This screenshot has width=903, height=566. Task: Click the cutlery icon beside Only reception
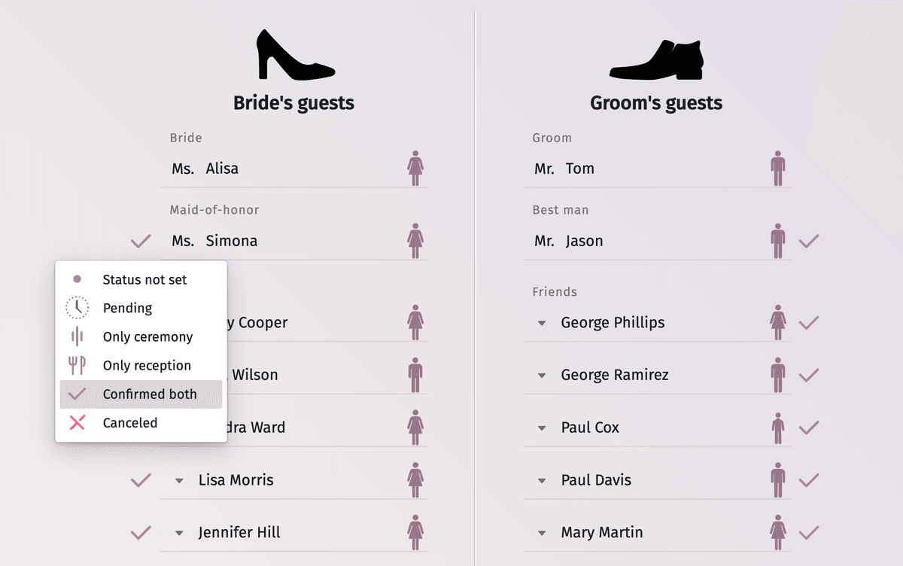point(75,365)
